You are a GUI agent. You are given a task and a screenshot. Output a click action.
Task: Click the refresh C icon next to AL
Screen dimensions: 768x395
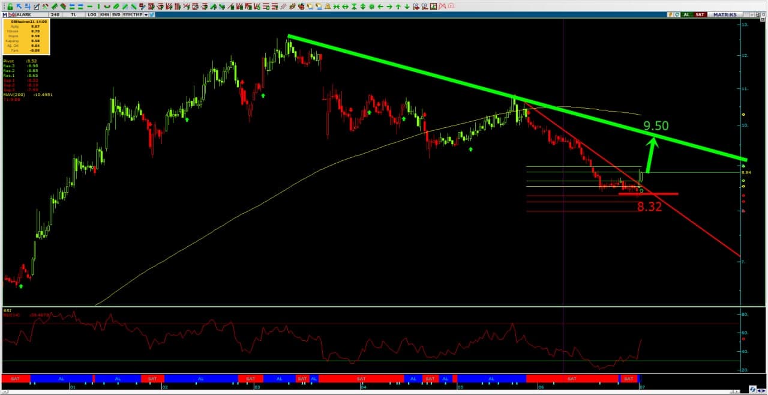click(x=677, y=14)
